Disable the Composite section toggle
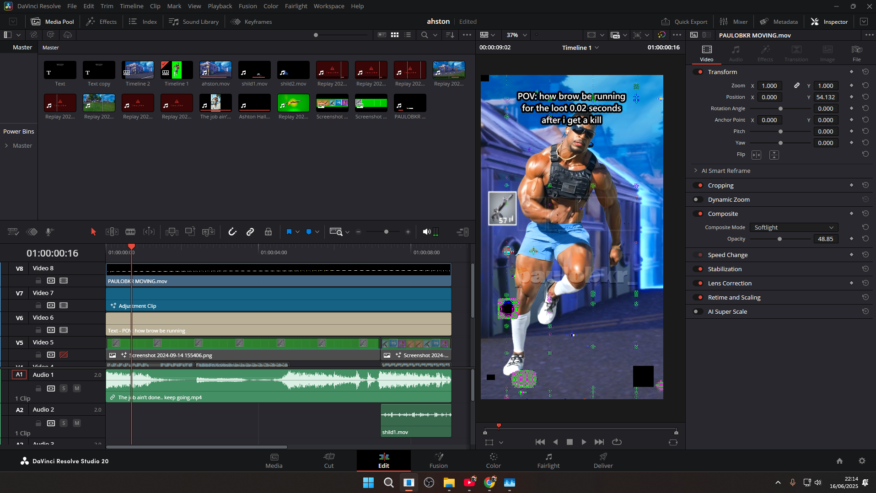 coord(698,214)
